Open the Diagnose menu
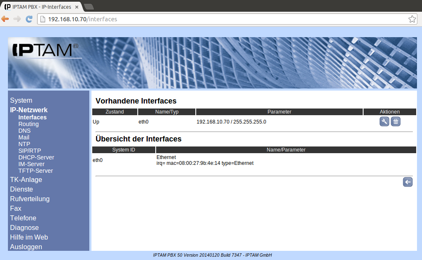Viewport: 422px width, 260px height. pyautogui.click(x=24, y=227)
